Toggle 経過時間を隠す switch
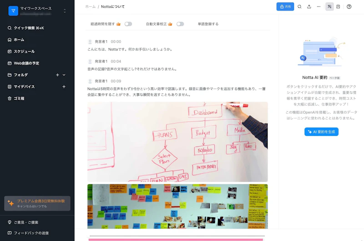364x241 pixels. point(128,24)
